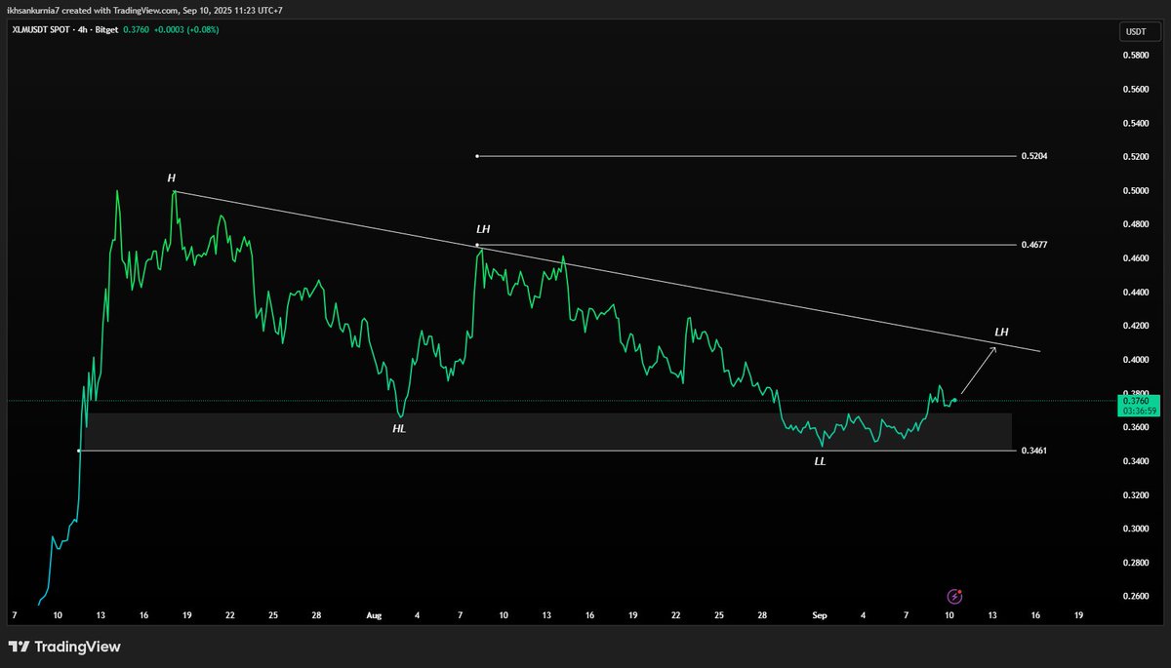
Task: Click the green current price tag on the price axis
Action: pos(1138,406)
